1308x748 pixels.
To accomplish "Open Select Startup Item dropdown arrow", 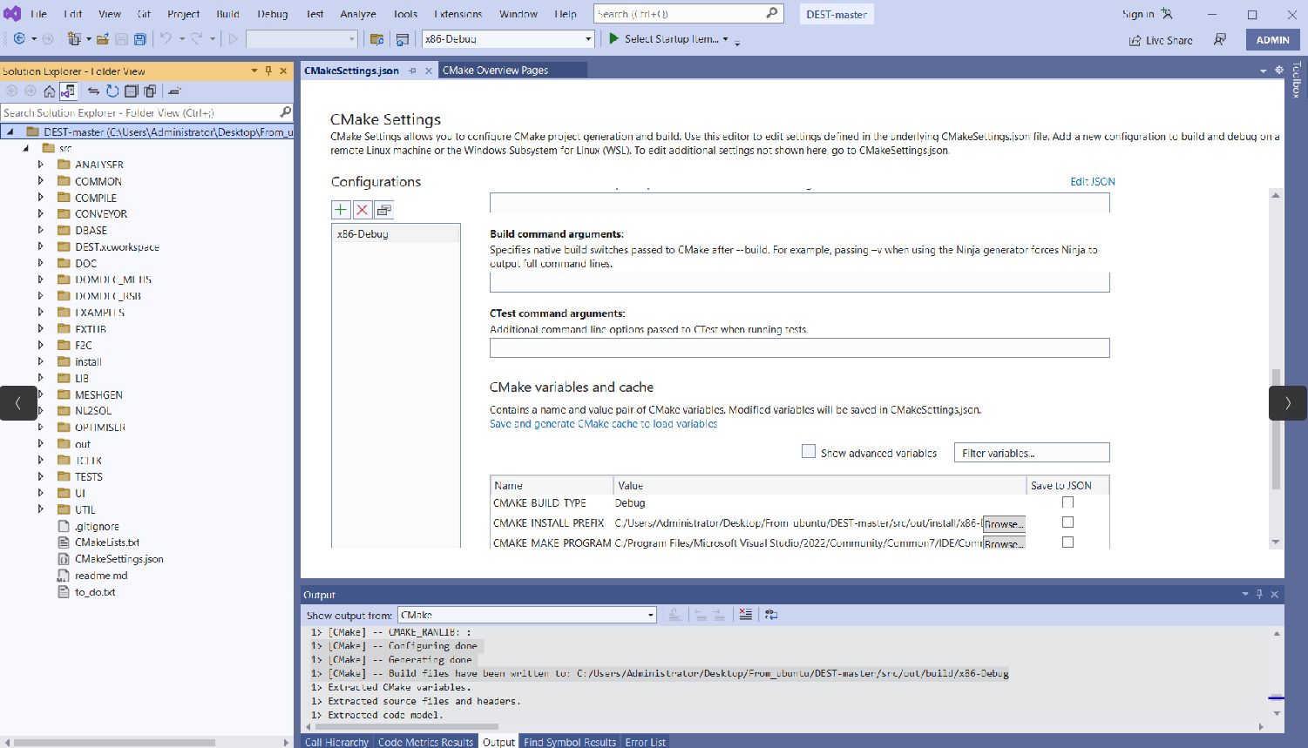I will point(725,39).
